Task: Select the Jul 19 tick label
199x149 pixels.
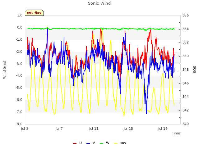Action: coord(163,129)
